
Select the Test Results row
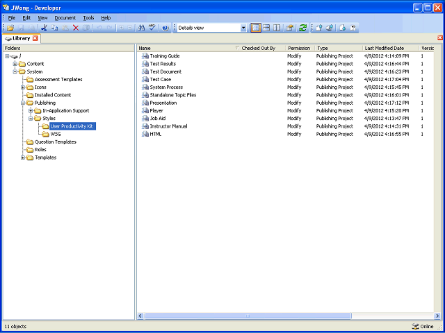click(285, 64)
